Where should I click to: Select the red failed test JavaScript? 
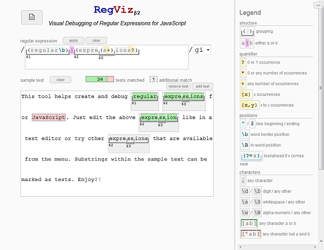click(49, 117)
